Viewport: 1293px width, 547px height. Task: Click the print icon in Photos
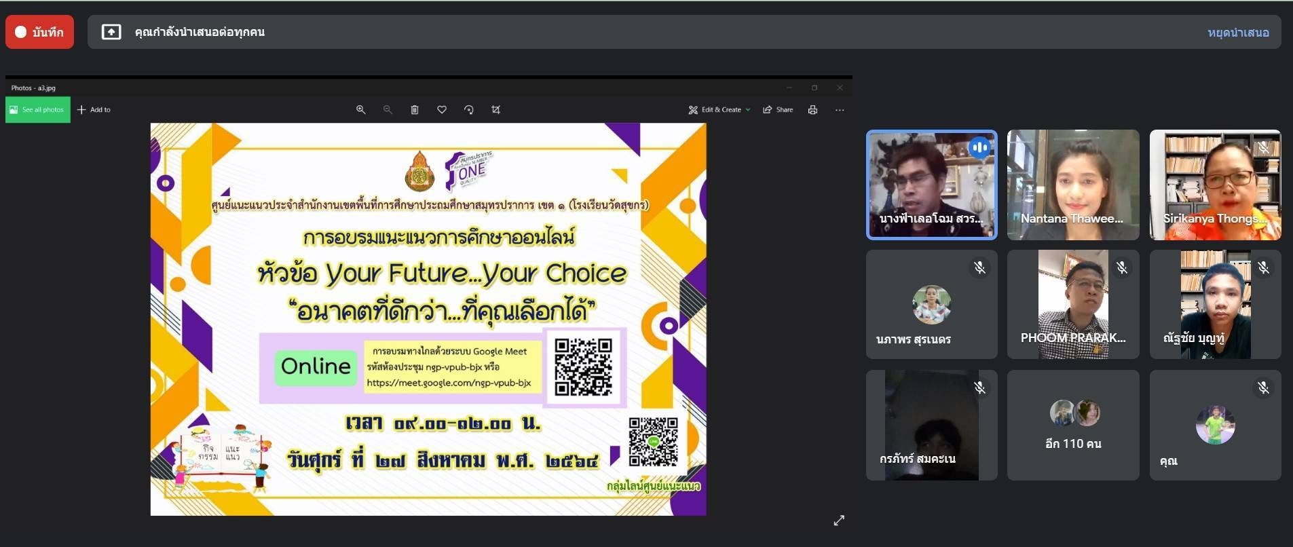point(812,110)
